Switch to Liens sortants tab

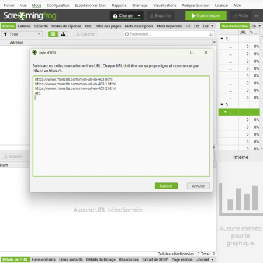click(x=71, y=259)
